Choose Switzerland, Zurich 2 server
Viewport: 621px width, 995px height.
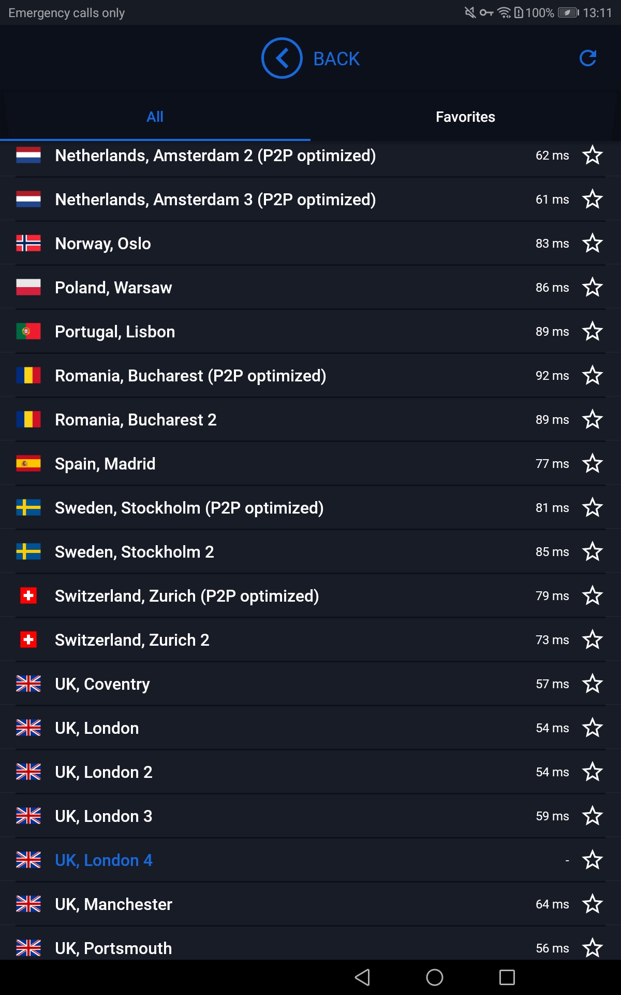pyautogui.click(x=310, y=639)
